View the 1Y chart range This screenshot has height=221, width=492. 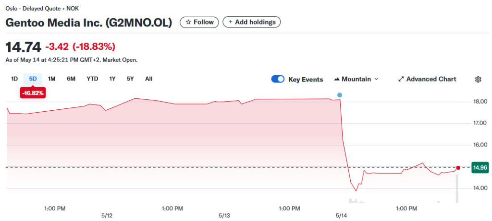[x=112, y=79]
